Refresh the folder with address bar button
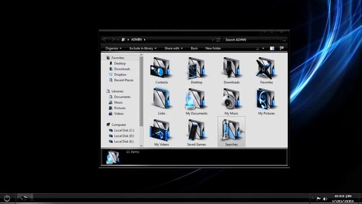 pos(218,40)
